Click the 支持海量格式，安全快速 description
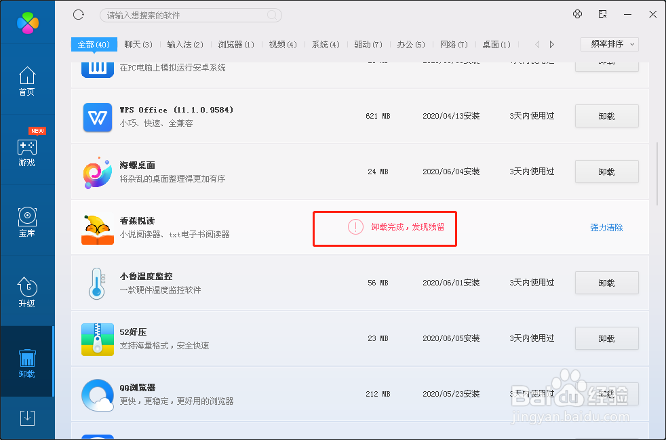The height and width of the screenshot is (440, 666). point(164,346)
